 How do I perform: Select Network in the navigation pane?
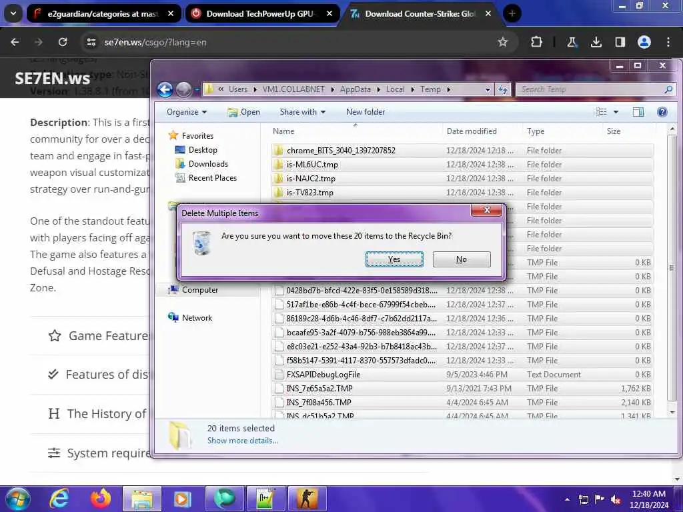coord(197,318)
